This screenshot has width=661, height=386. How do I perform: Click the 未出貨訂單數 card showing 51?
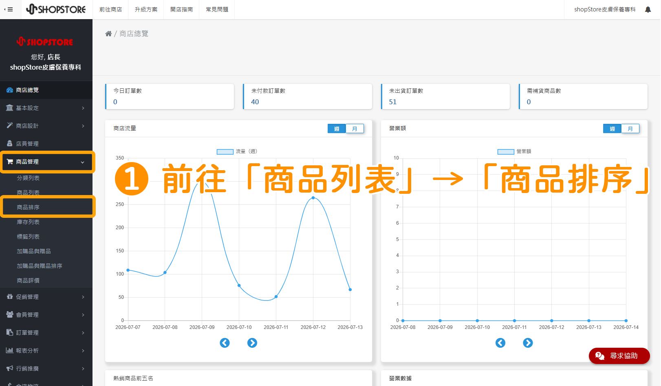445,96
